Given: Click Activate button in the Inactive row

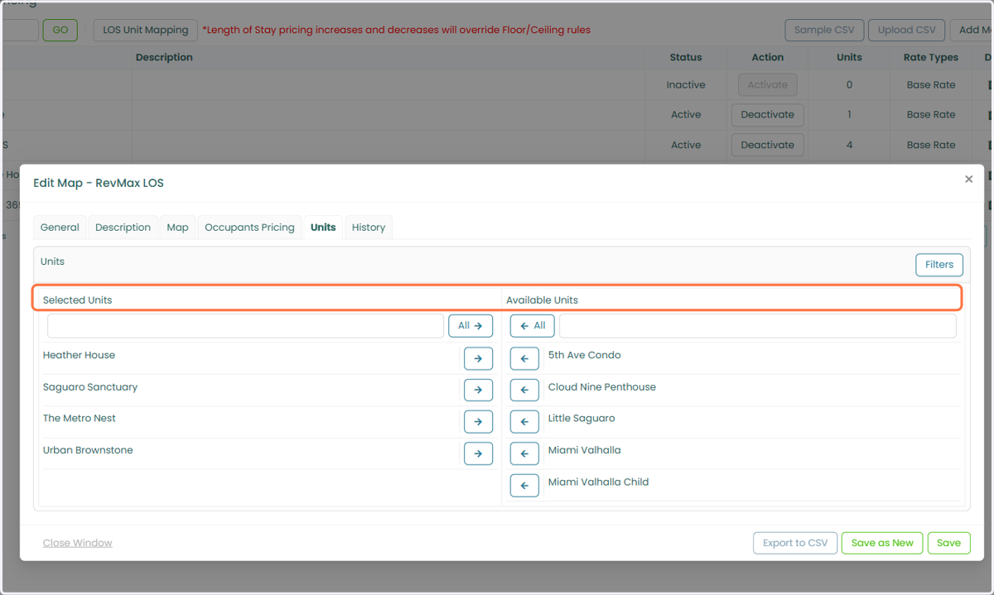Looking at the screenshot, I should click(768, 84).
